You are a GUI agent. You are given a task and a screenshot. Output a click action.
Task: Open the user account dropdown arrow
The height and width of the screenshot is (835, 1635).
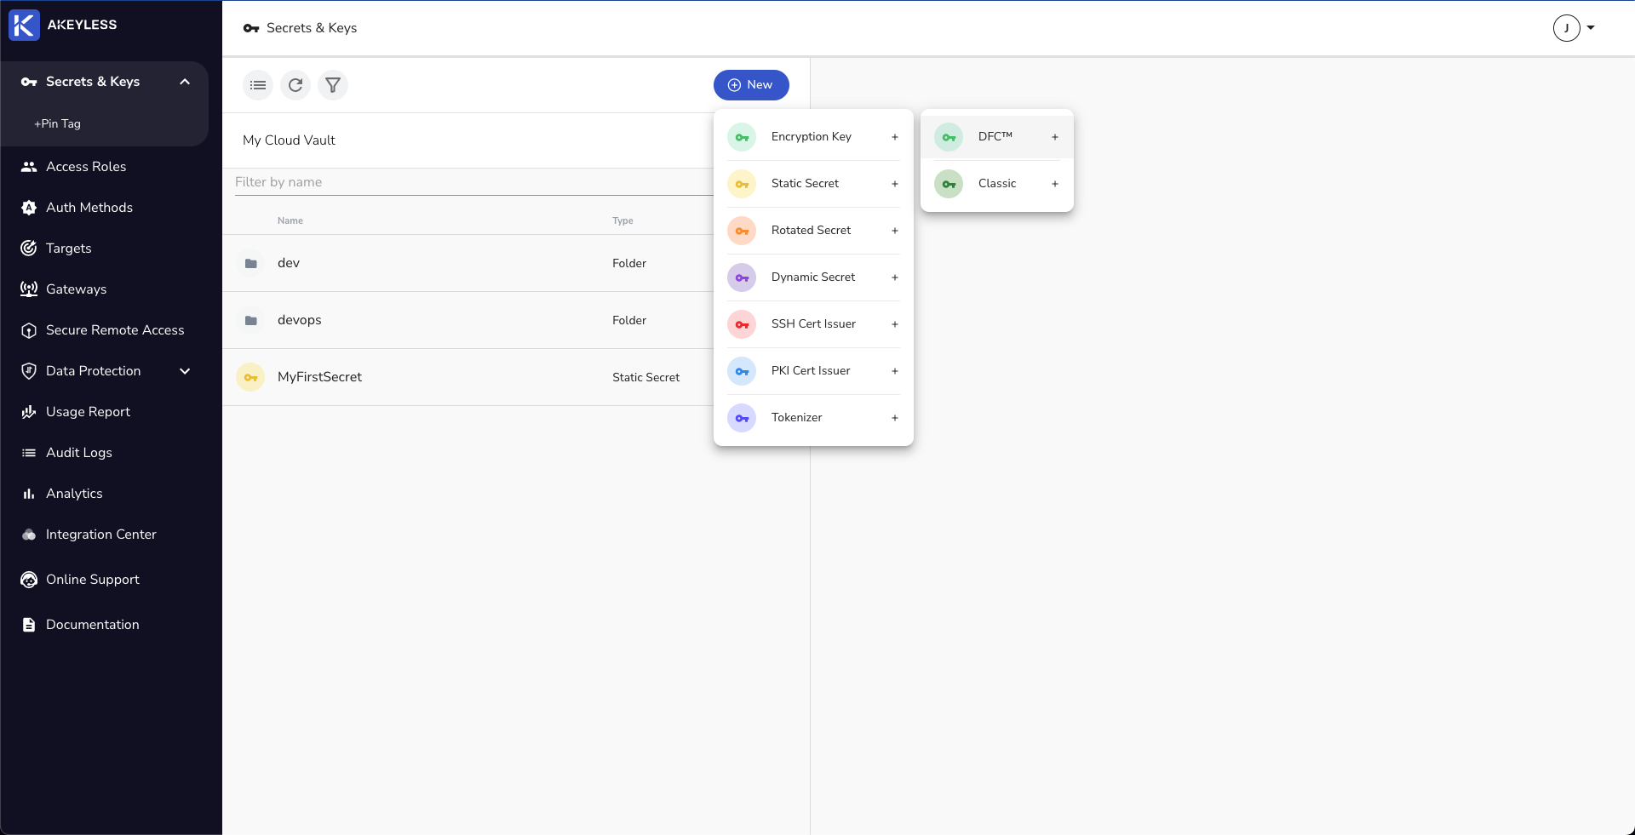point(1591,28)
